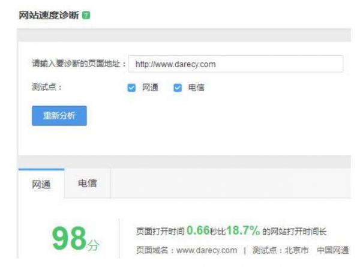
Task: Click the green help question mark icon
Action: click(x=86, y=14)
